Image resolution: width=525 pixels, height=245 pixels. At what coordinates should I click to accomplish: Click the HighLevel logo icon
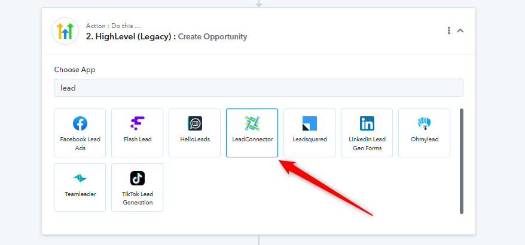point(65,31)
